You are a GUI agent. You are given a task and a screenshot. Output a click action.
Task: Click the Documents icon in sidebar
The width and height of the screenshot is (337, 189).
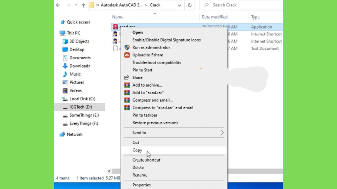(65, 58)
